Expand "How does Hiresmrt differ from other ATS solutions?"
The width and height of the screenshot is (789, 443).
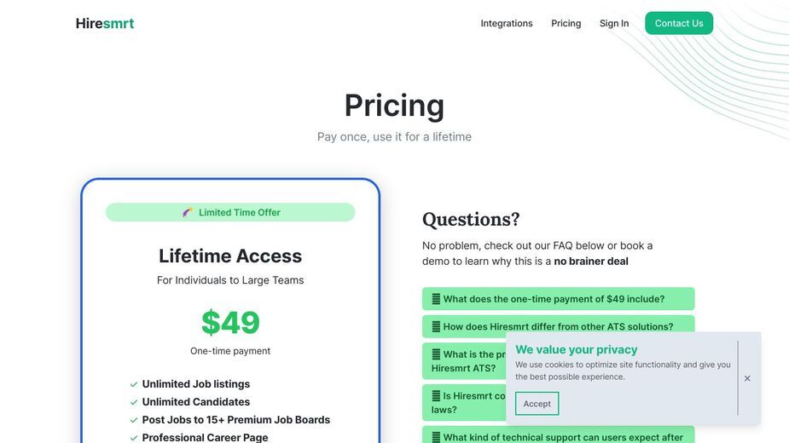click(558, 326)
